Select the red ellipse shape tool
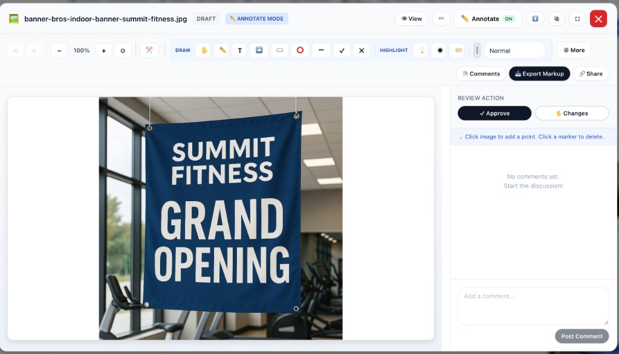619x354 pixels. [300, 50]
